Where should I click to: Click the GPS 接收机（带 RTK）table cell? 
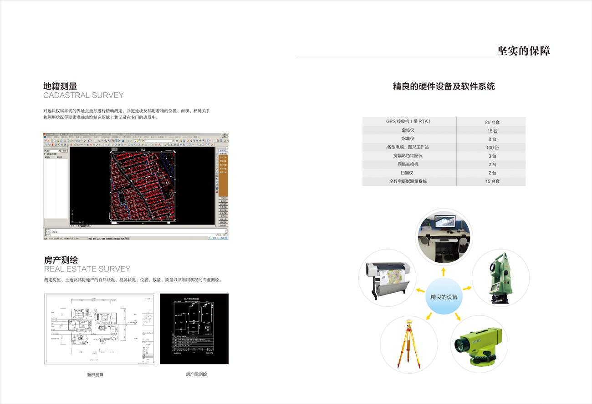tap(409, 121)
